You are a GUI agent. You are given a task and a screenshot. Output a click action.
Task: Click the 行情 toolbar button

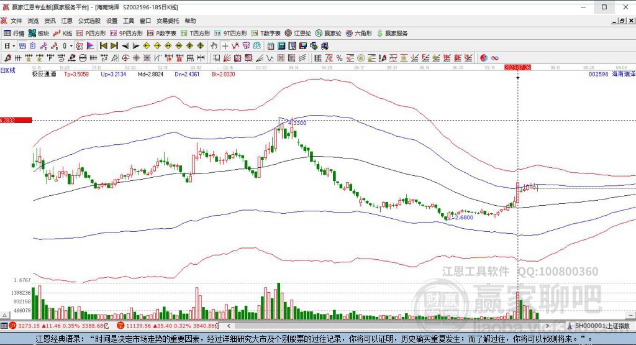(x=14, y=34)
